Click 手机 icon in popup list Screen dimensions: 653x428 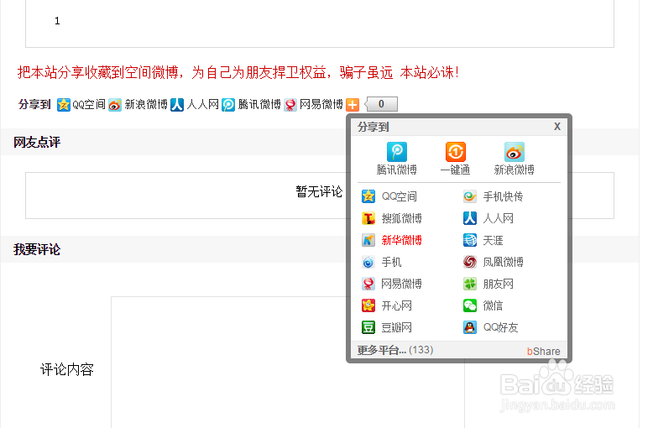368,262
